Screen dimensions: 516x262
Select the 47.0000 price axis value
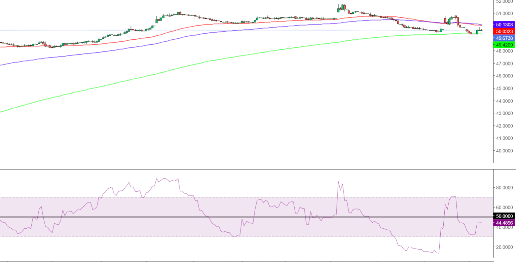point(505,64)
